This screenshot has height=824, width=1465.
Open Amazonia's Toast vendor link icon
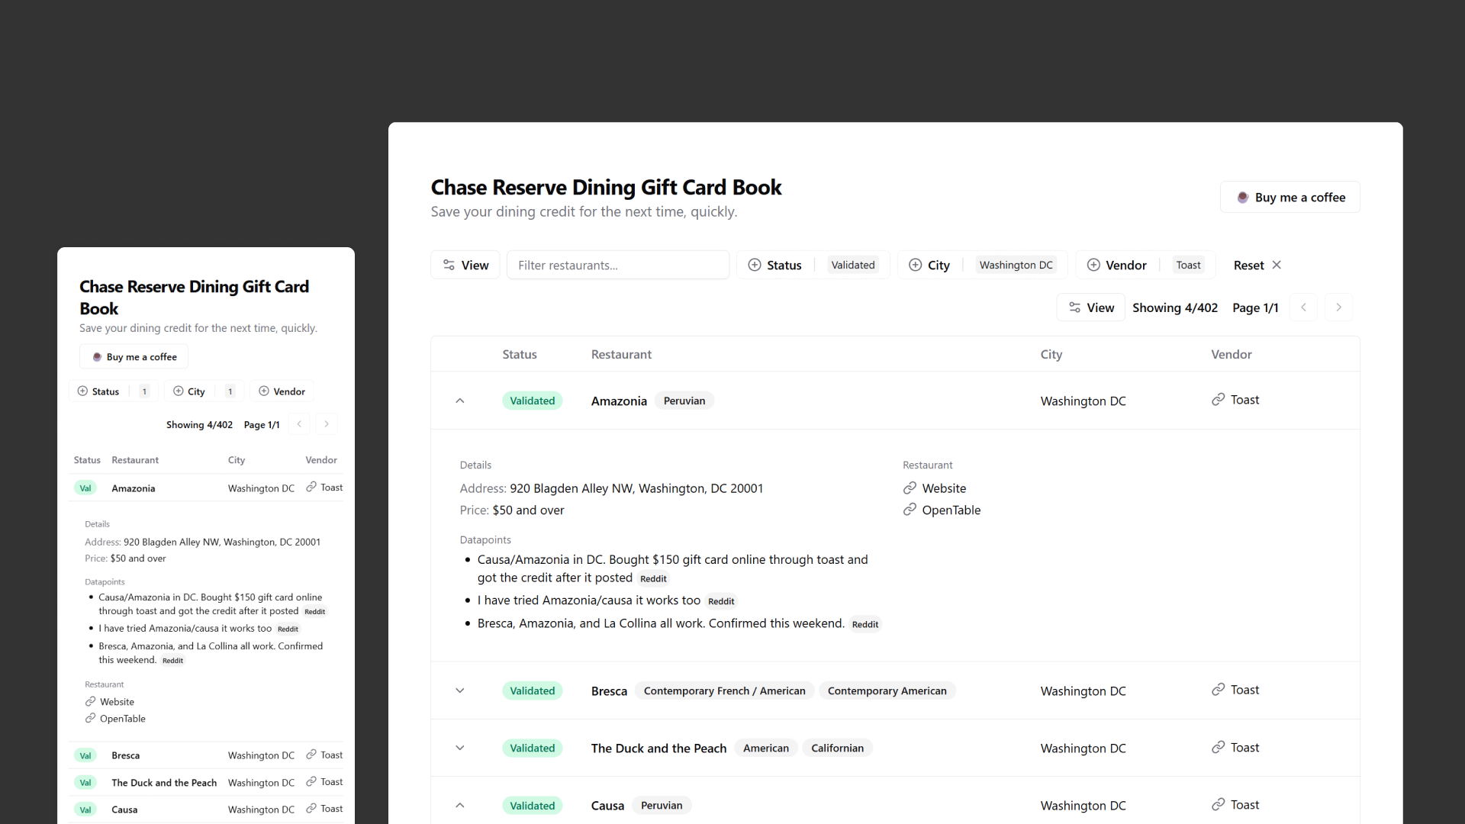coord(1219,400)
